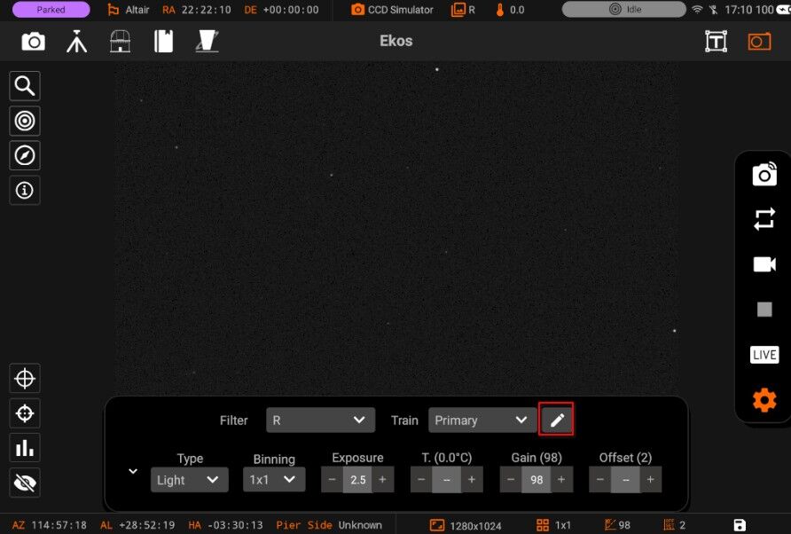Select the focus target rings icon
The image size is (791, 534).
pos(25,121)
